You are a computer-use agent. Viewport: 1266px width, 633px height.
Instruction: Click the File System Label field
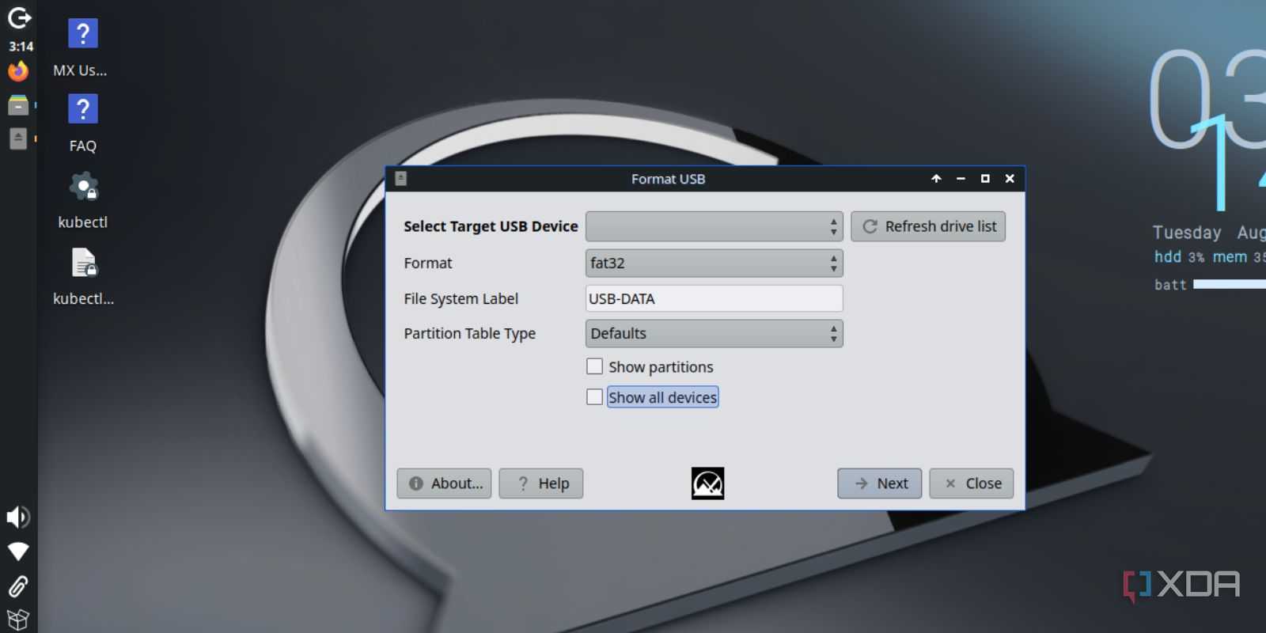pyautogui.click(x=714, y=298)
